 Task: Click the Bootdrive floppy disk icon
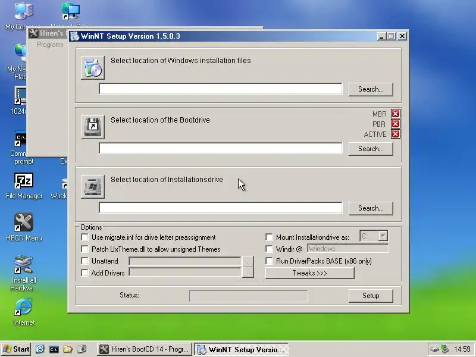93,127
